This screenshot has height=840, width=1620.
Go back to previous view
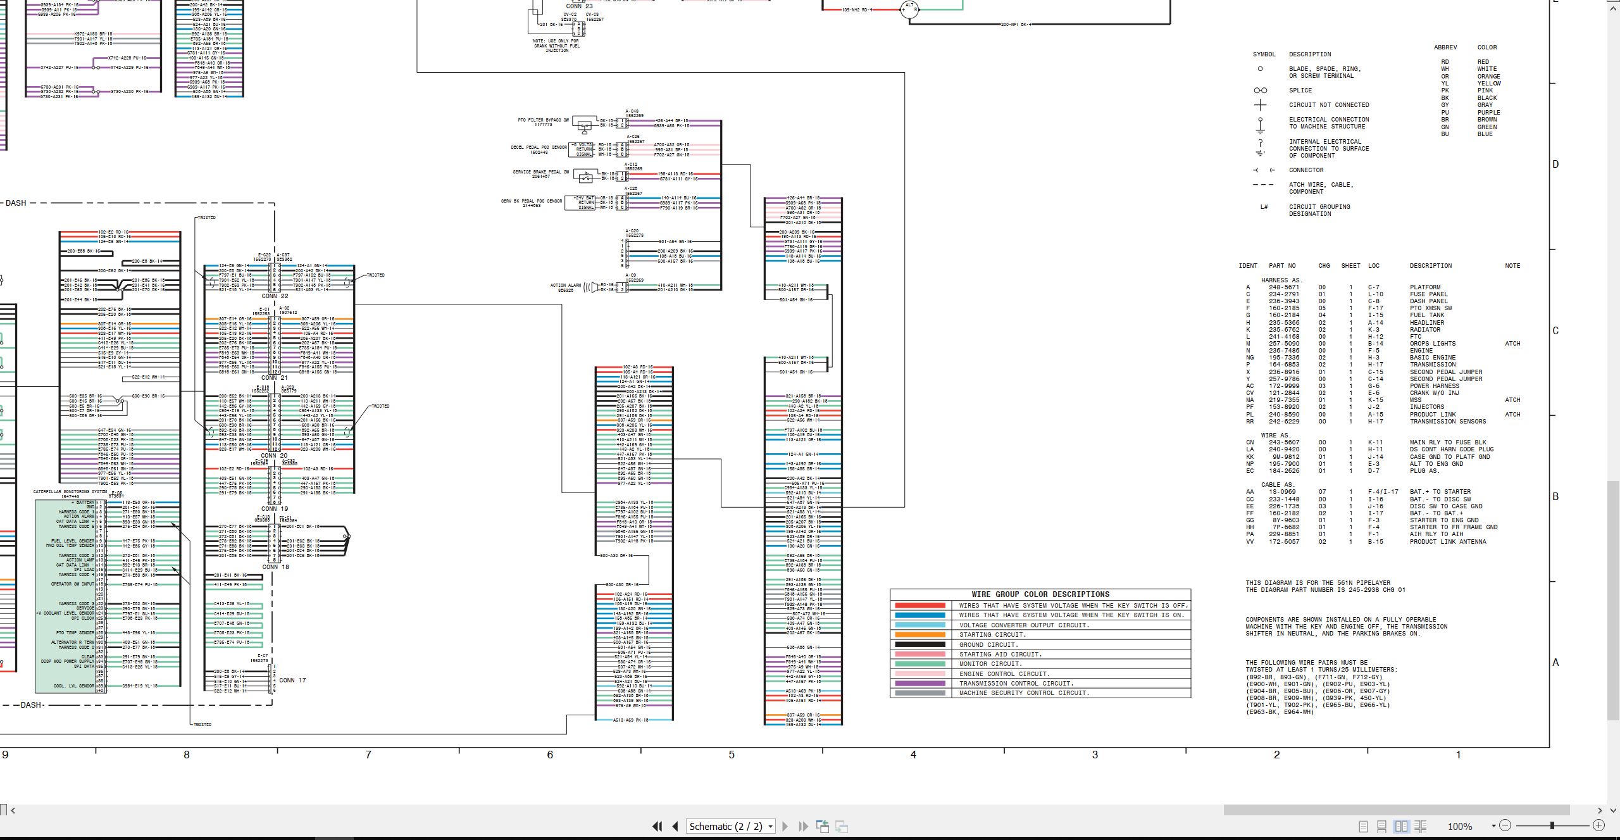(823, 826)
